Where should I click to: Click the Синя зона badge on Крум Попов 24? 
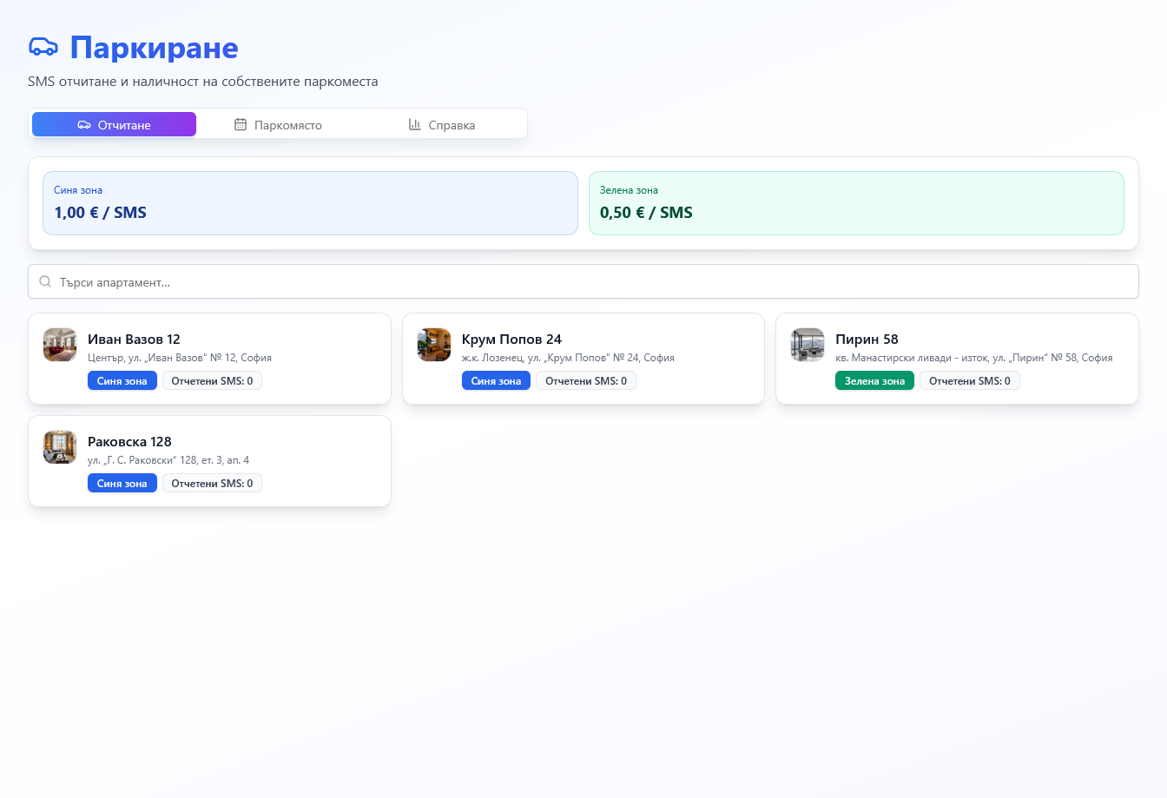click(496, 381)
